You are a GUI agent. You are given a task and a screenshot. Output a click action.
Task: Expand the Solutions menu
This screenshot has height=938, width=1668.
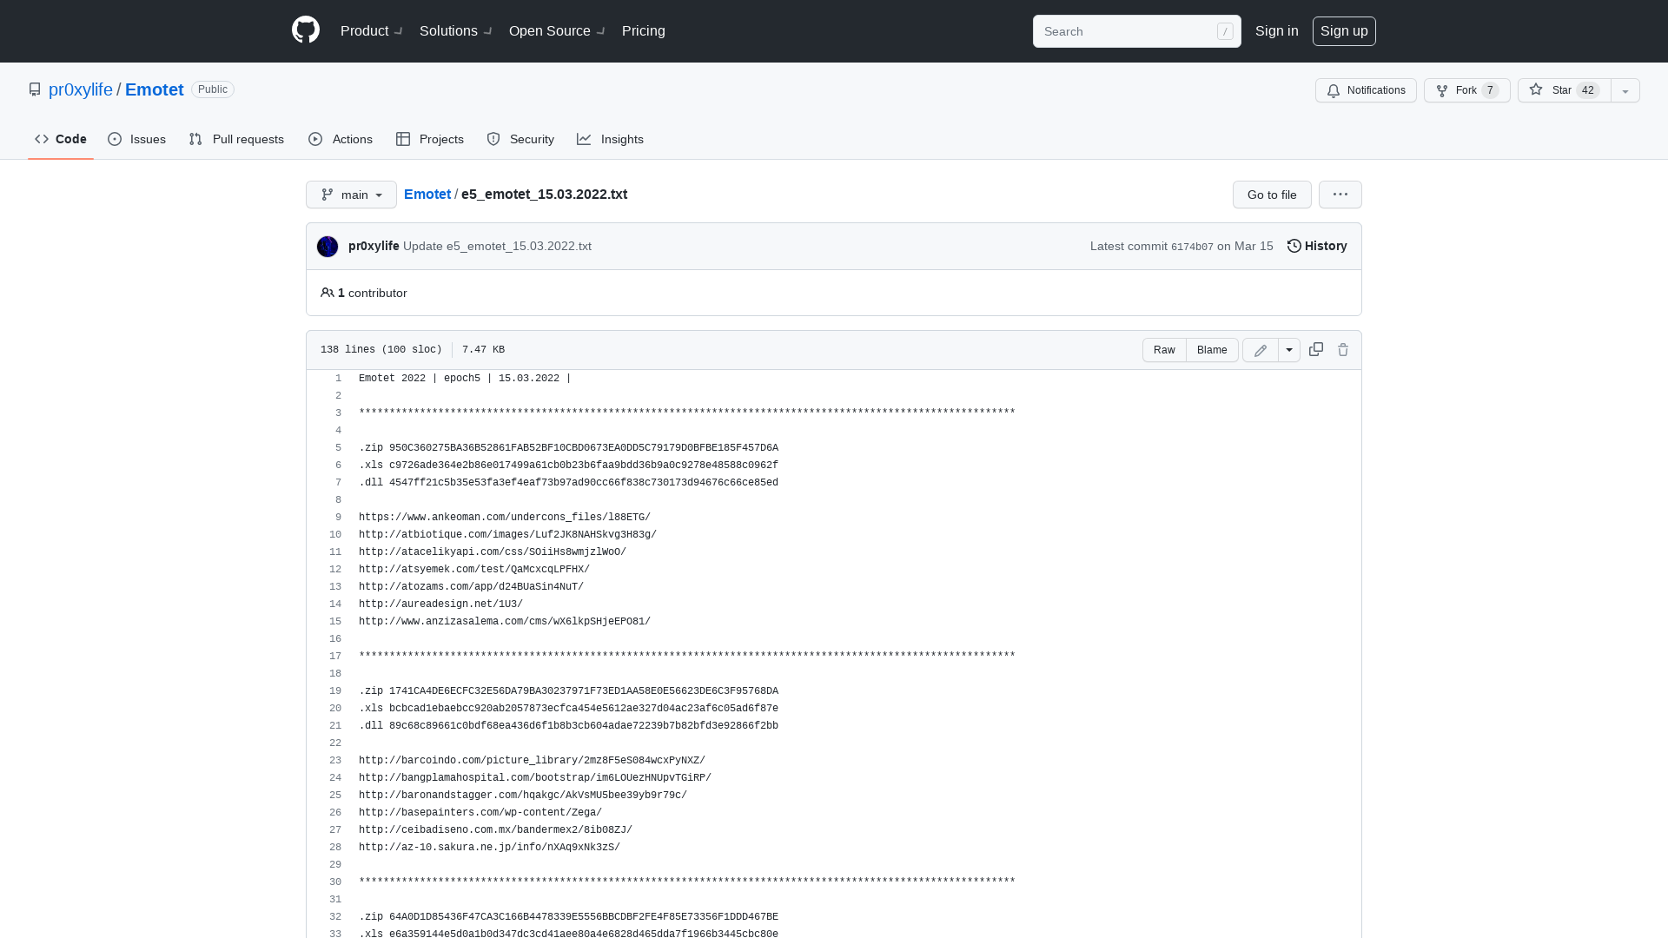click(x=455, y=30)
